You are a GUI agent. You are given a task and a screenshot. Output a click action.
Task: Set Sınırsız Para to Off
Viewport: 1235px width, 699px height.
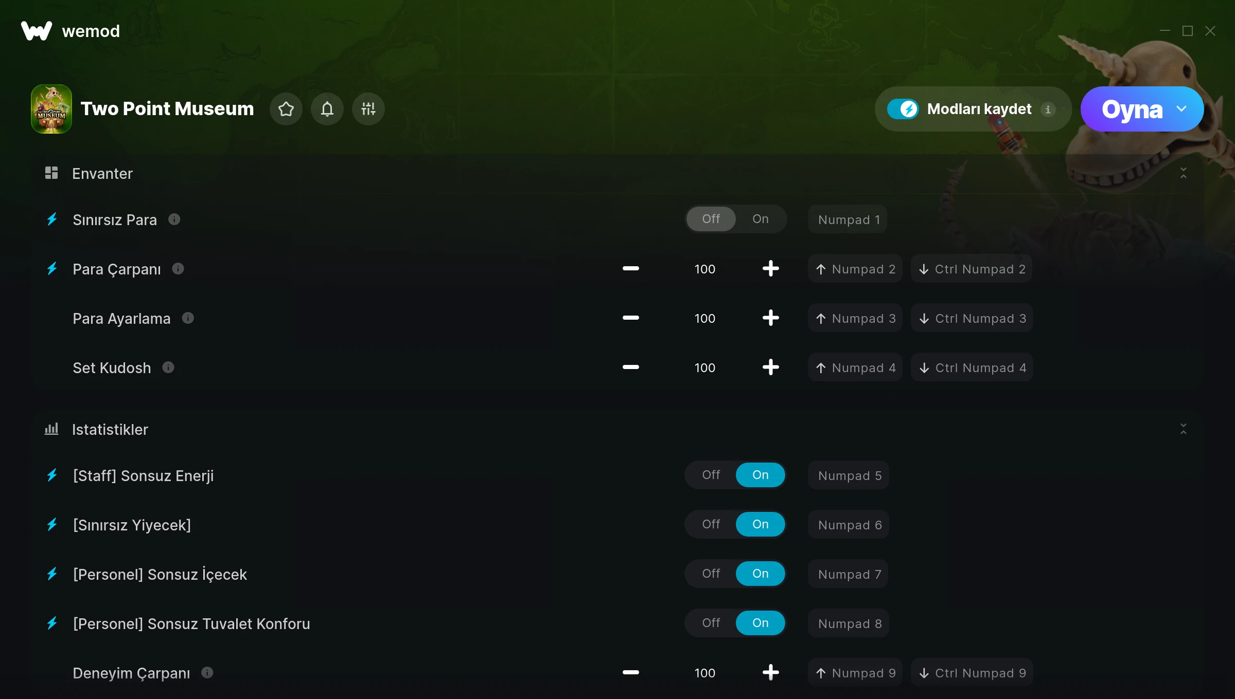tap(711, 219)
